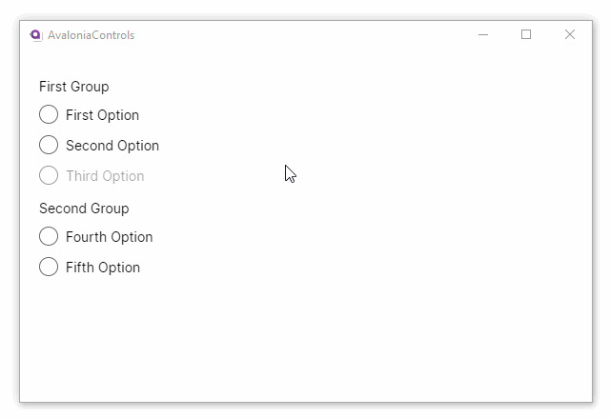Image resolution: width=610 pixels, height=418 pixels.
Task: Click the greyed-out "Third Option" text
Action: pyautogui.click(x=105, y=176)
